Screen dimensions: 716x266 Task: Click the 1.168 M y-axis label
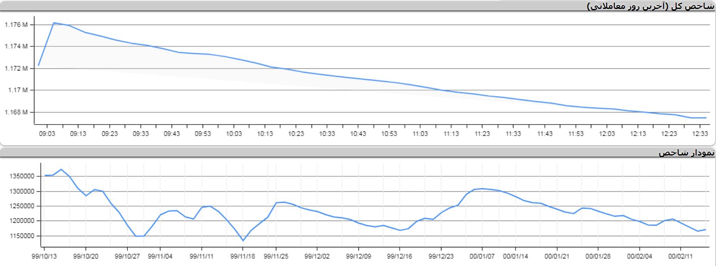click(16, 112)
